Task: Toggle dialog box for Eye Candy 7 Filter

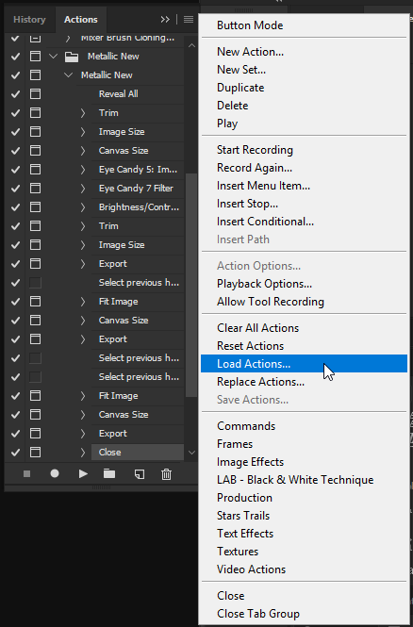Action: click(x=35, y=189)
